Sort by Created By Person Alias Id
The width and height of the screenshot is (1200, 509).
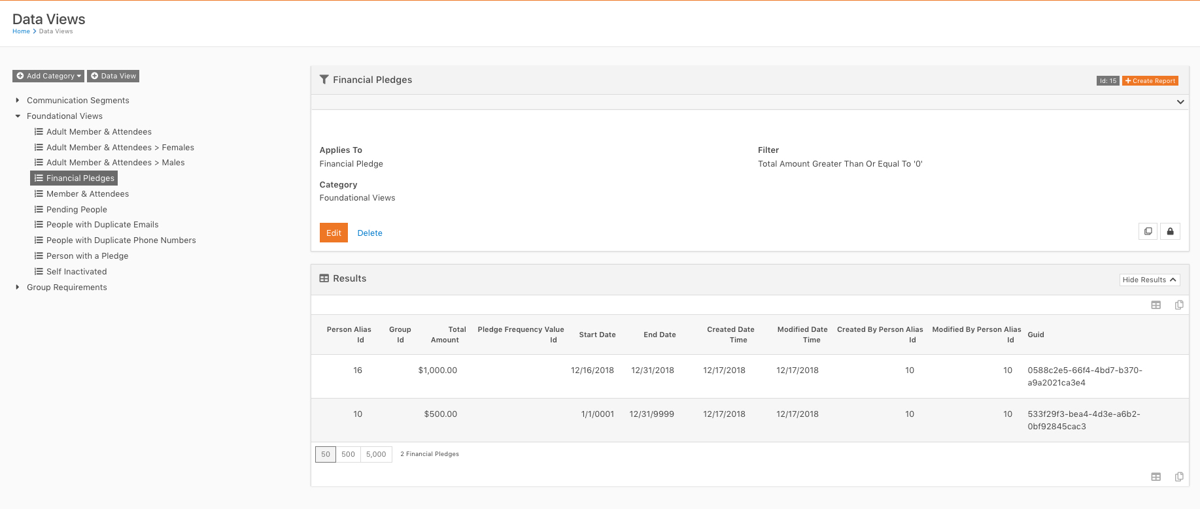coord(880,335)
